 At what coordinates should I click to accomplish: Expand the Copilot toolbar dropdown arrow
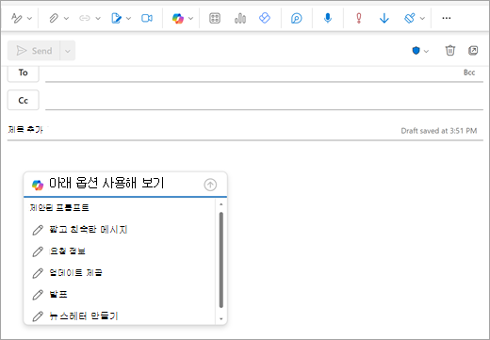click(x=190, y=19)
